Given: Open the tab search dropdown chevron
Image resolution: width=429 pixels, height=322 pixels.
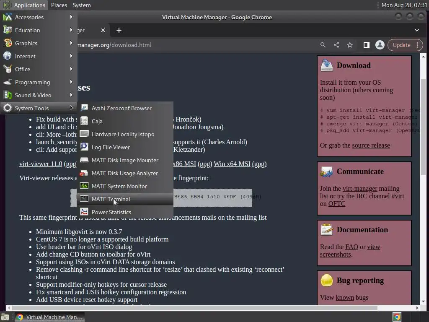Looking at the screenshot, I should click(x=417, y=30).
